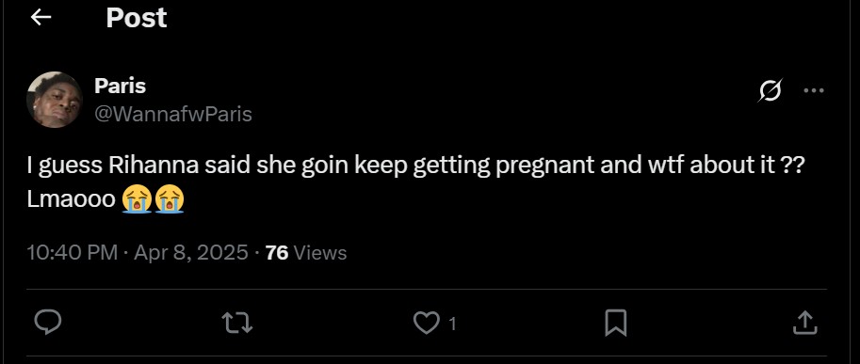This screenshot has height=364, width=860.
Task: Click the 10:40 PM timestamp
Action: 73,252
